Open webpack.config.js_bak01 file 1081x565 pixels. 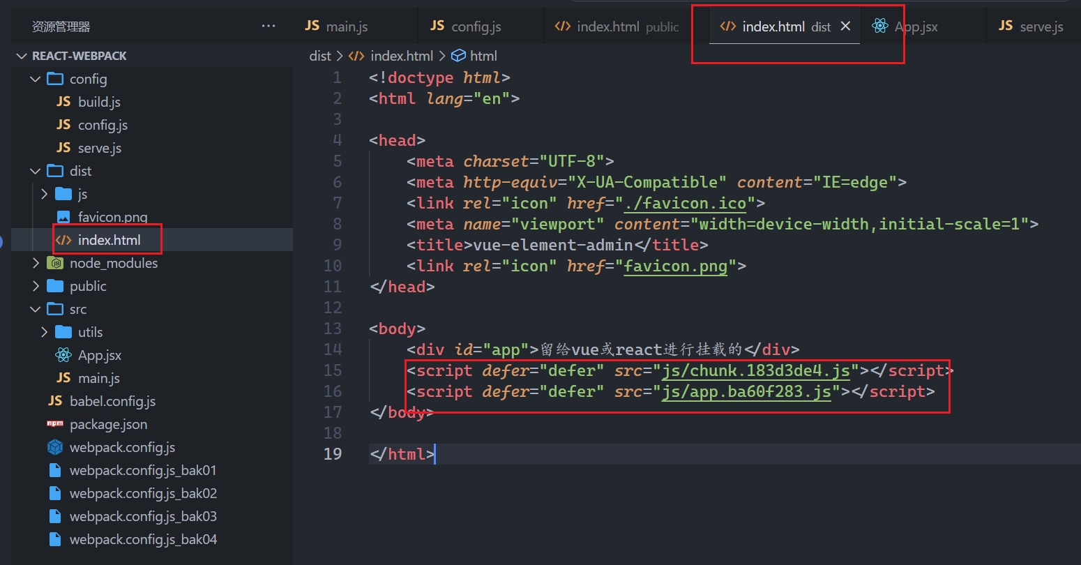coord(143,470)
